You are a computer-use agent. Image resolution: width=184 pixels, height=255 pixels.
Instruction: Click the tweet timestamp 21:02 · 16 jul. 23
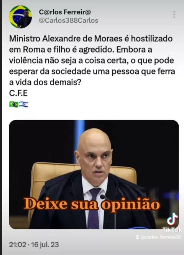[34, 245]
